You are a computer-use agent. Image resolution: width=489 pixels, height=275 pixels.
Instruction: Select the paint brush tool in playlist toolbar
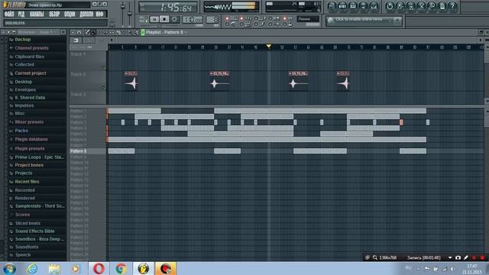93,32
